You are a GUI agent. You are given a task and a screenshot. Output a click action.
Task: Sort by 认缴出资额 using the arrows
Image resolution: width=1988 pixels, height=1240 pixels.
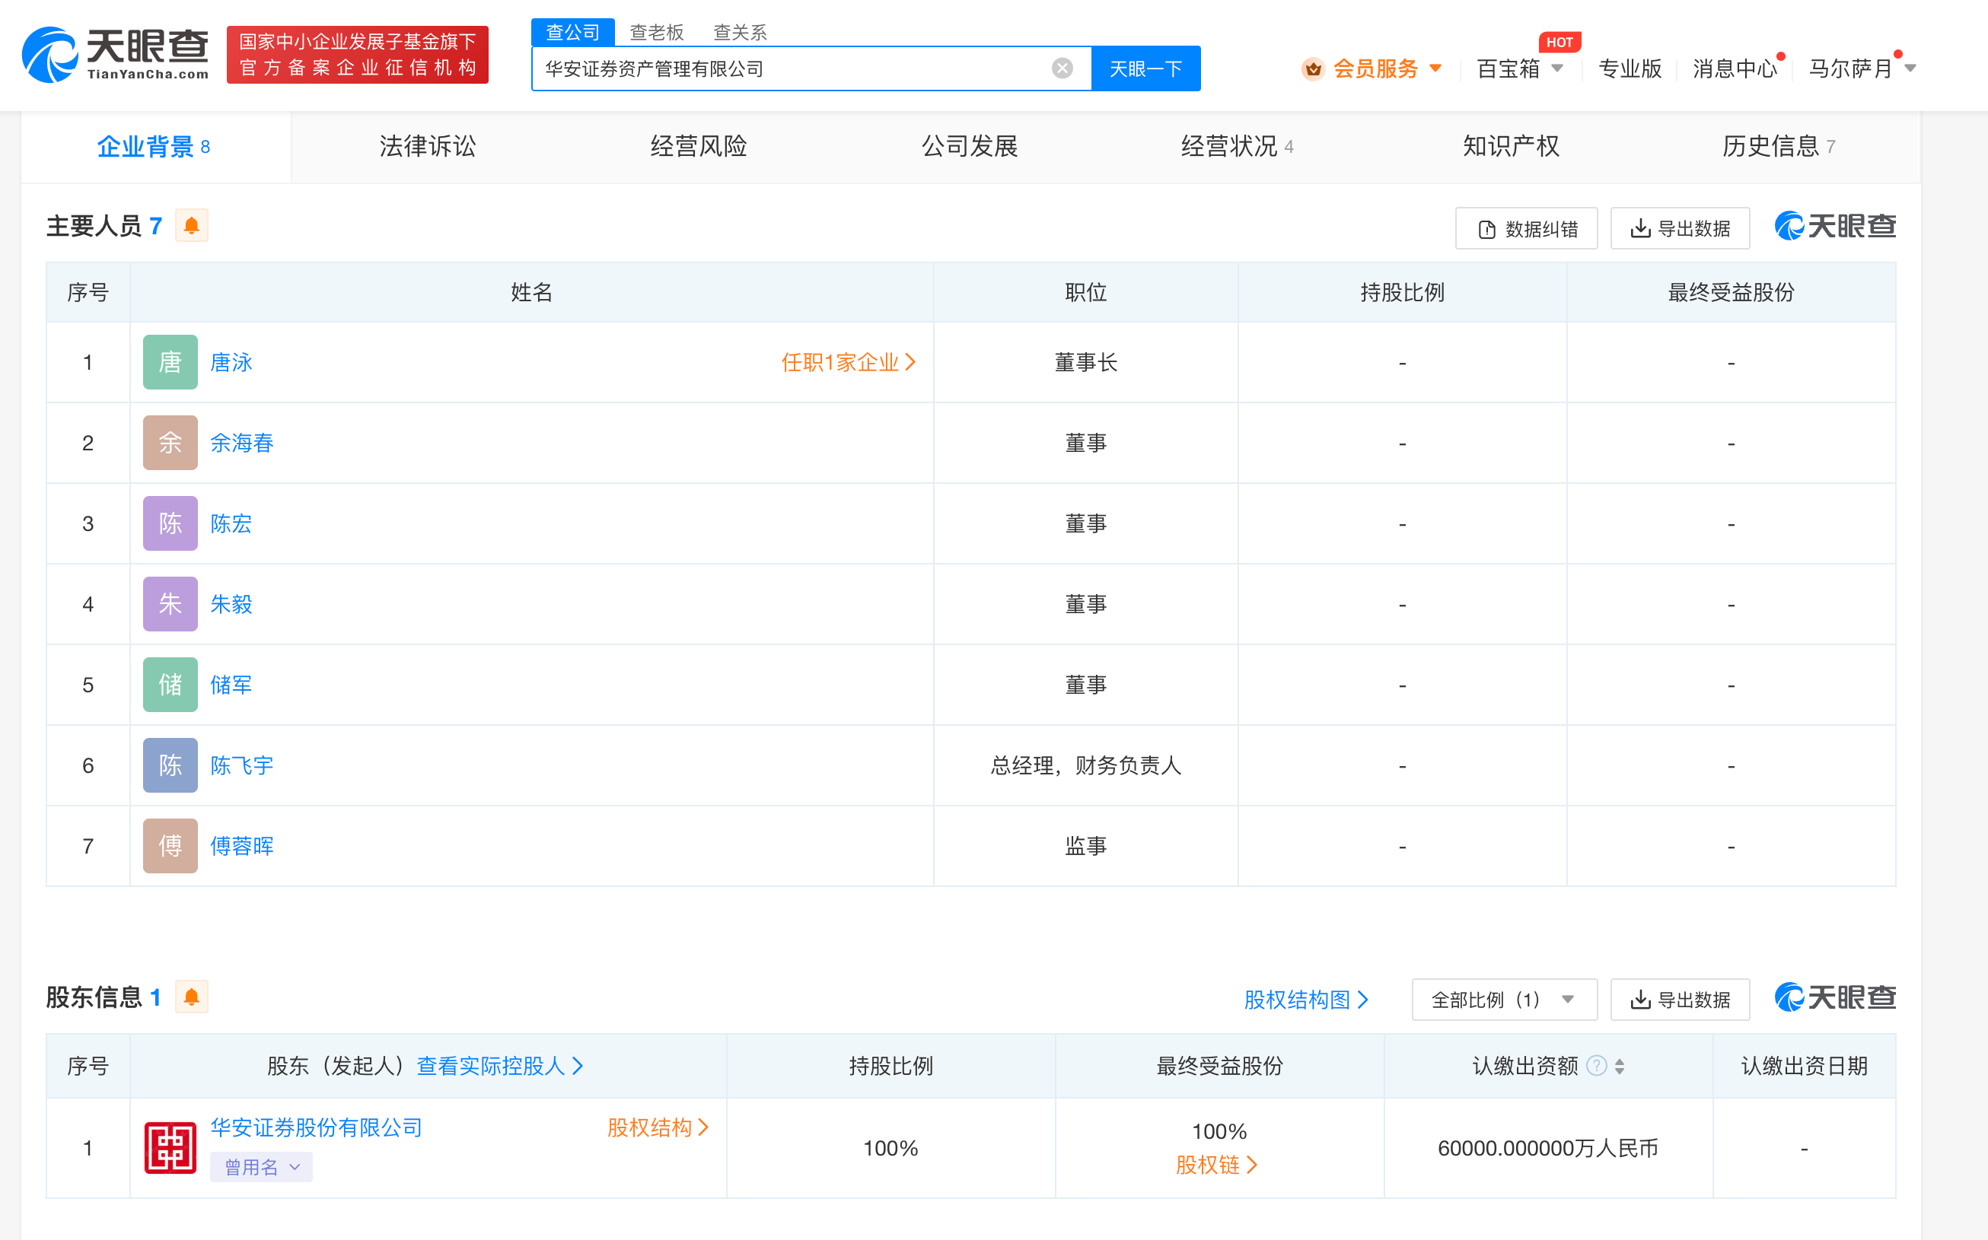point(1620,1066)
